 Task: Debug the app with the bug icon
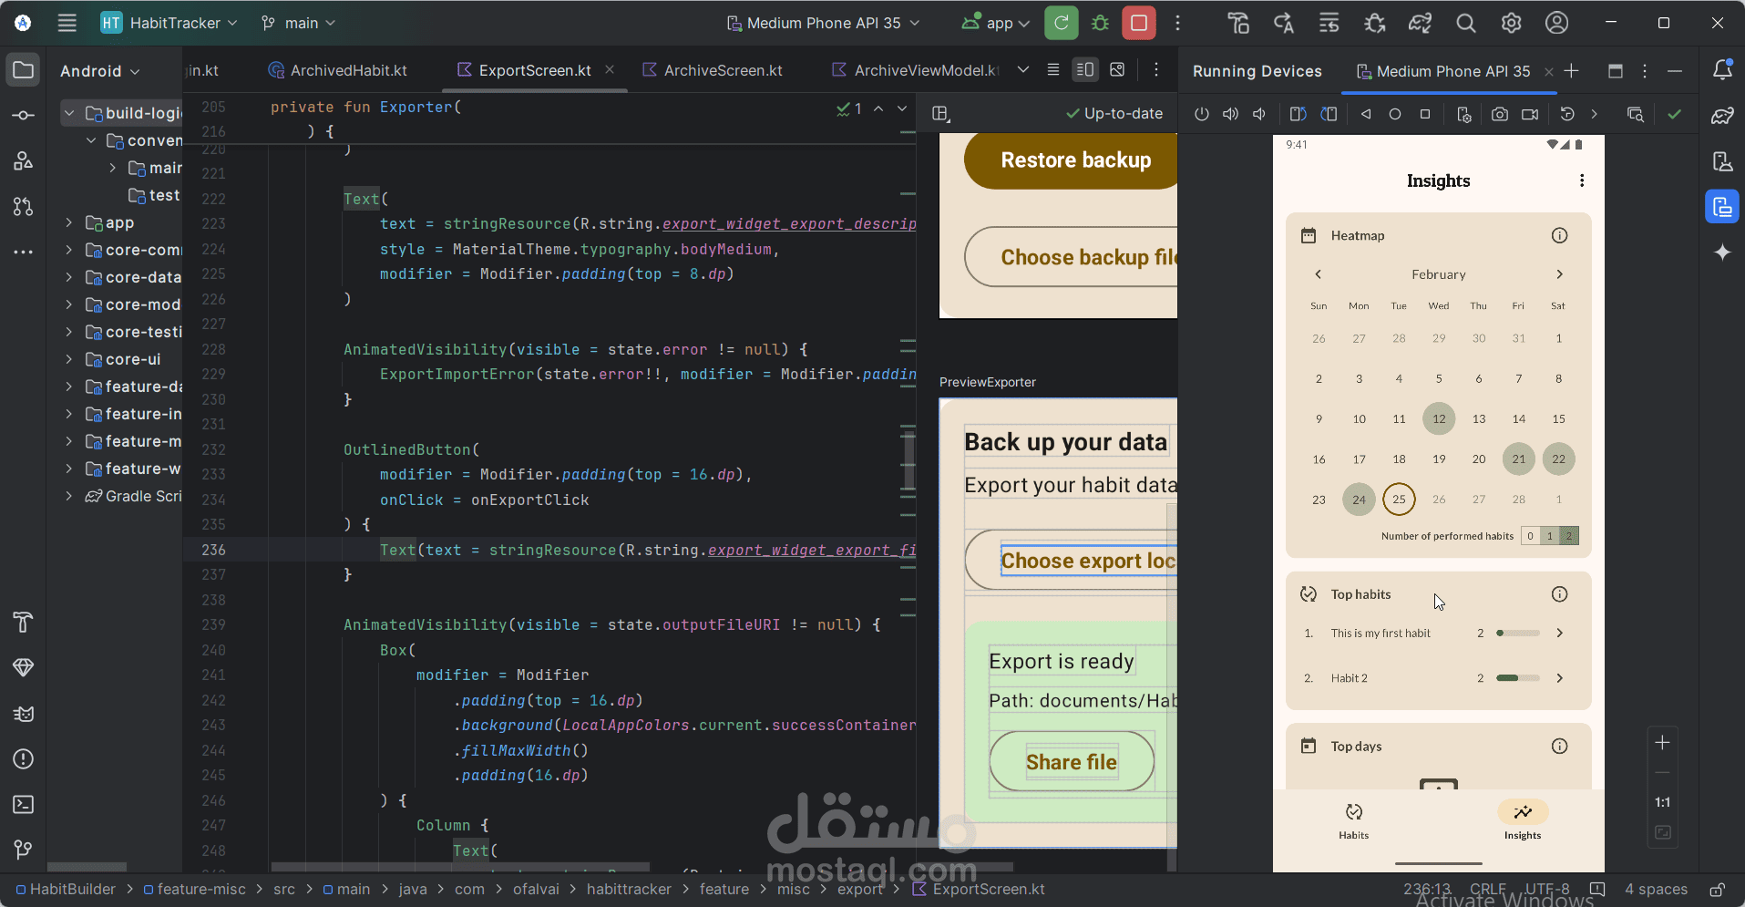click(x=1100, y=23)
